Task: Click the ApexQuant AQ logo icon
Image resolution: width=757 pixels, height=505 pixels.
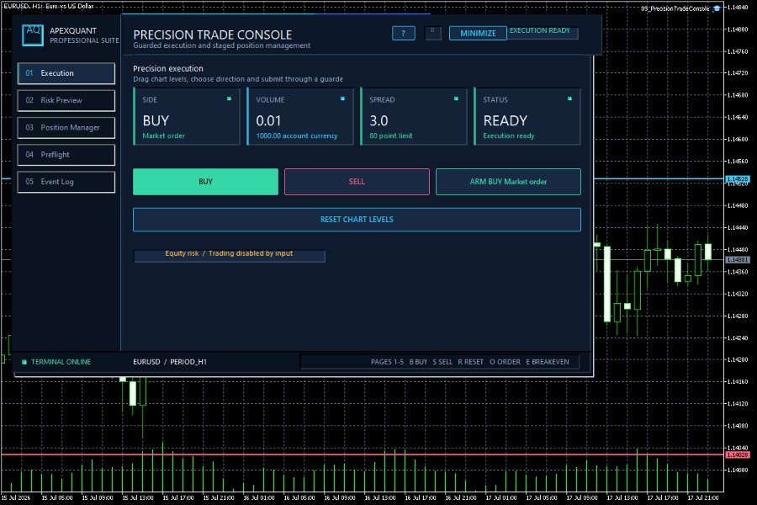Action: (33, 35)
